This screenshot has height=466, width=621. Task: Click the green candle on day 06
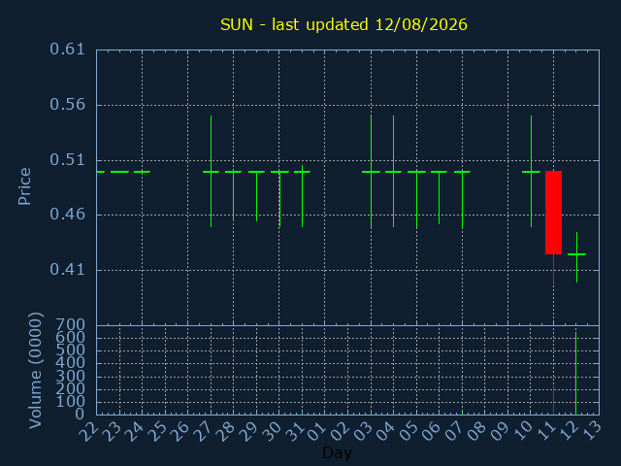pos(439,197)
